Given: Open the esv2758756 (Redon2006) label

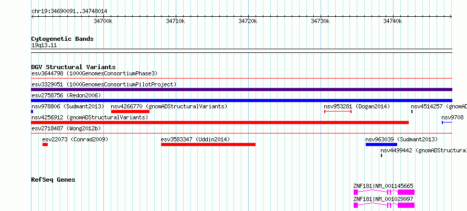Looking at the screenshot, I should point(66,95).
